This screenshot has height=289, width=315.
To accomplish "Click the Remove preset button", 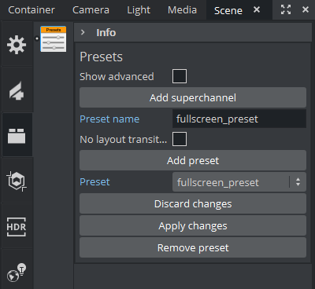I will click(x=193, y=247).
